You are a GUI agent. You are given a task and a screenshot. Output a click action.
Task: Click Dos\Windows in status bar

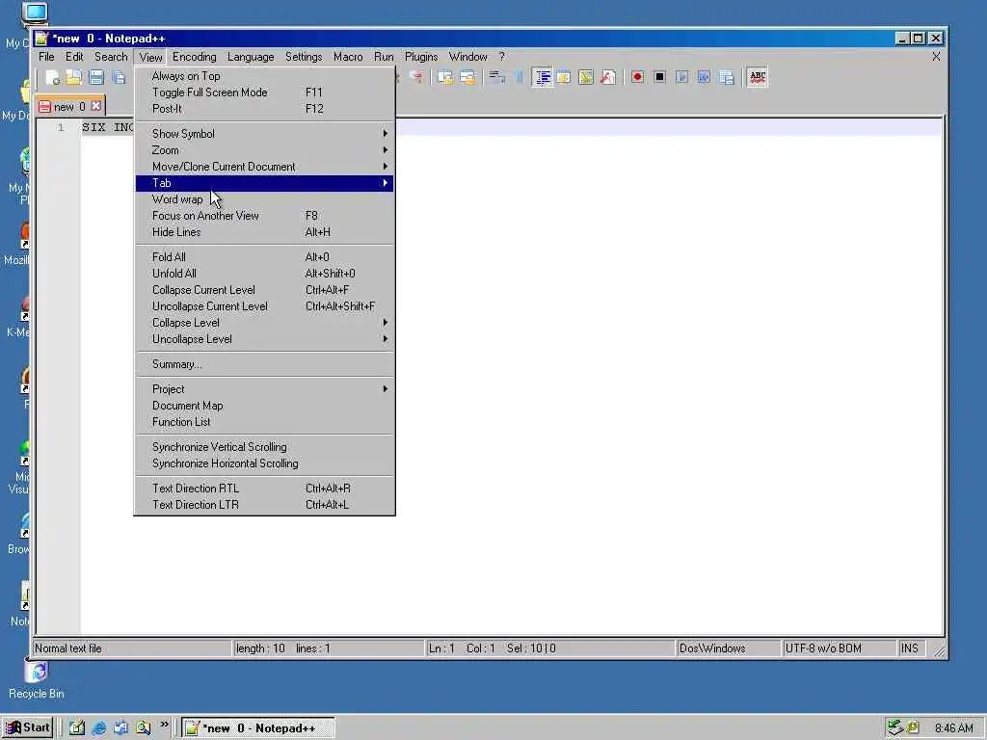click(x=727, y=648)
